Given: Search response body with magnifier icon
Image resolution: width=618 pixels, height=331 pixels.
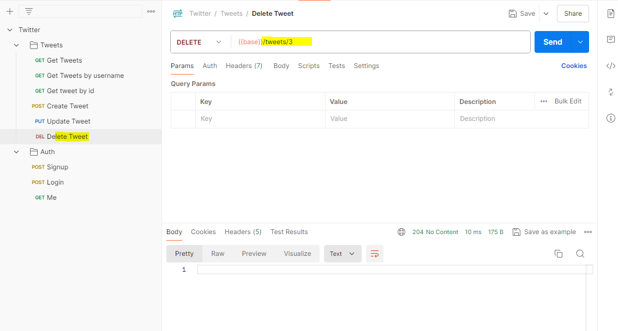Looking at the screenshot, I should 580,254.
